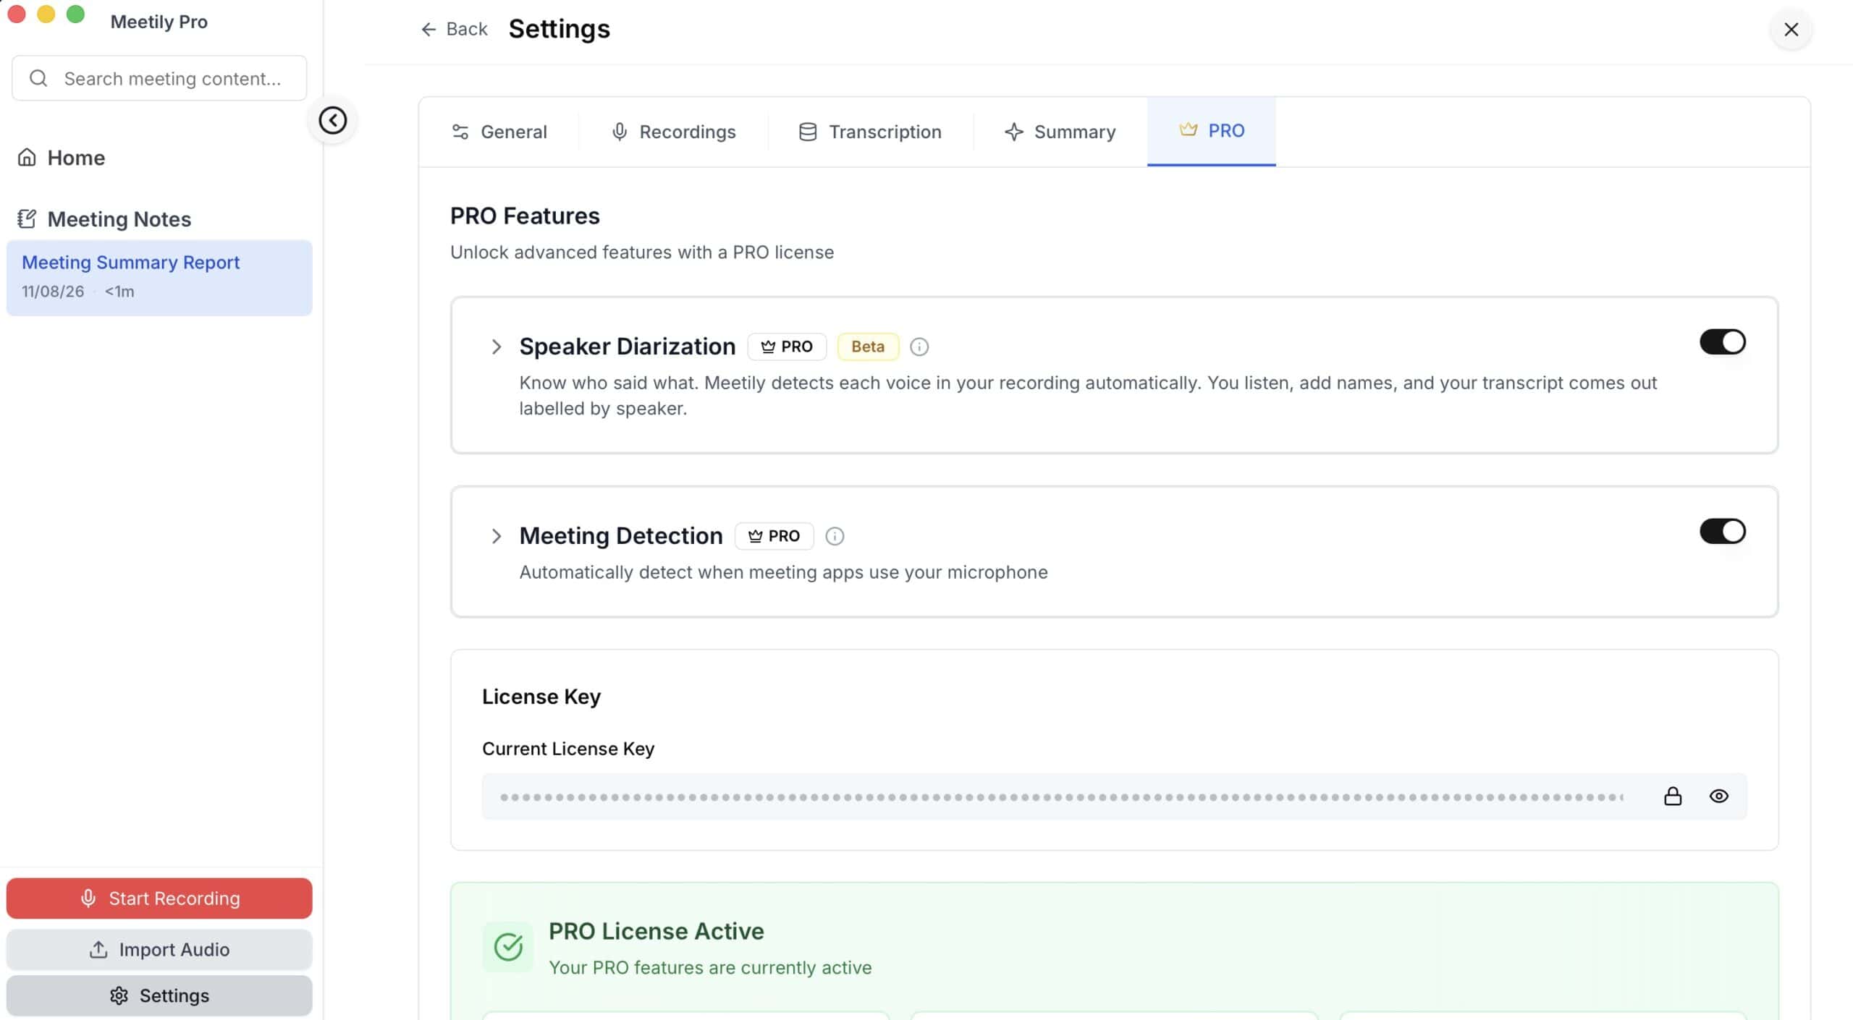This screenshot has height=1020, width=1853.
Task: Expand the Meeting Detection section
Action: click(x=497, y=536)
